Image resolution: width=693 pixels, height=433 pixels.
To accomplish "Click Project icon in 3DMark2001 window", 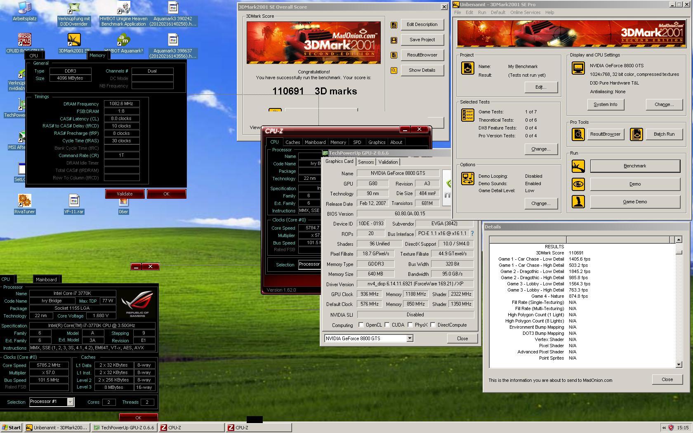I will coord(468,68).
